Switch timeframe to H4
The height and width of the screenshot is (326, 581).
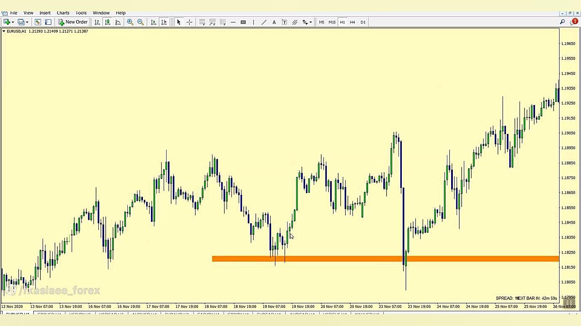(352, 22)
